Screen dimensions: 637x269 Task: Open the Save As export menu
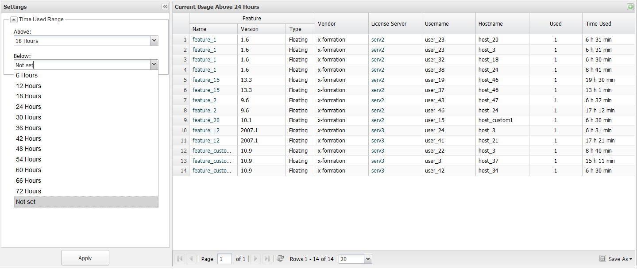[x=615, y=259]
